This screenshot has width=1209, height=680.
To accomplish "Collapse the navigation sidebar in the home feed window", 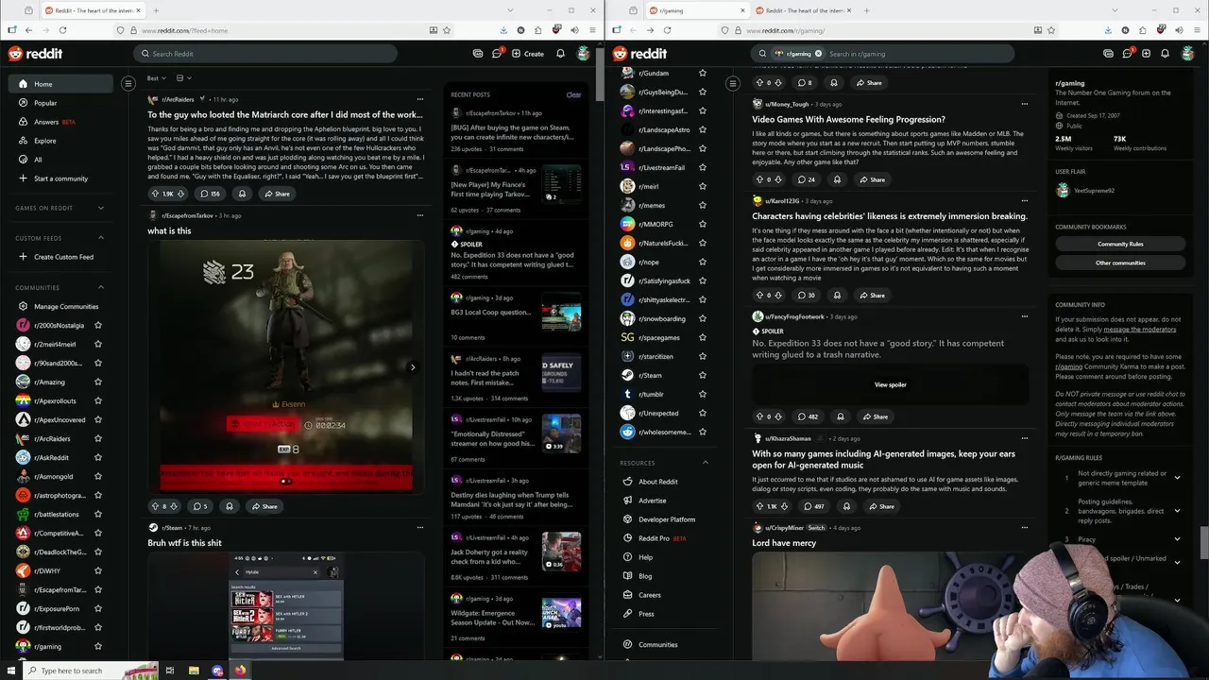I will point(128,84).
